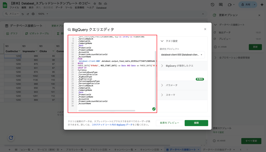This screenshot has height=152, width=266.
Task: Open ツール menu
Action: pos(69,8)
